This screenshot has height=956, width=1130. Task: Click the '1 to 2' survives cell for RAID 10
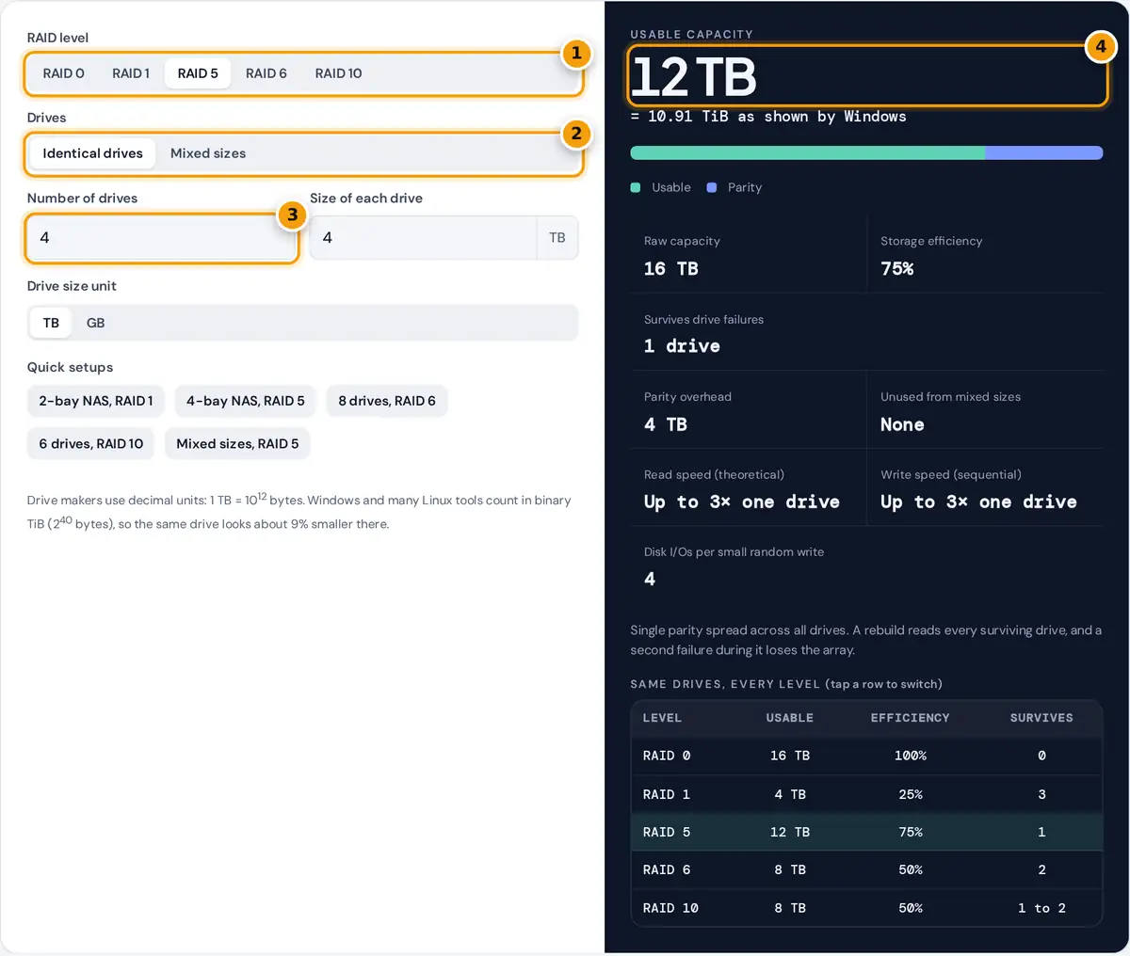(1041, 908)
